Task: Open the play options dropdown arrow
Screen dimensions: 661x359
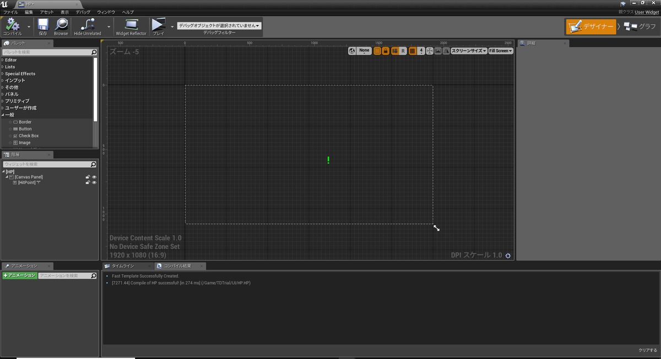Action: pyautogui.click(x=172, y=26)
